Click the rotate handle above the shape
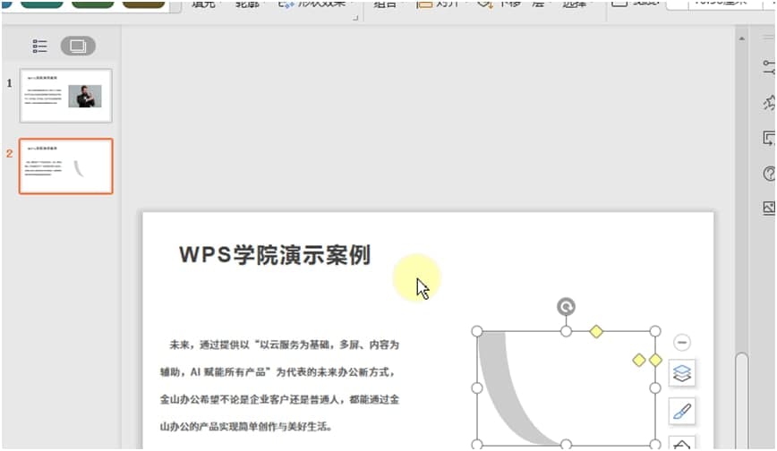This screenshot has width=777, height=451. point(566,307)
